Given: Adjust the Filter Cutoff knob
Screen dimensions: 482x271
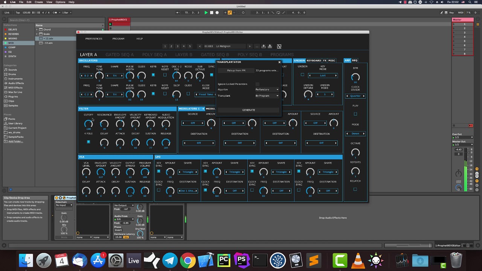Looking at the screenshot, I should pyautogui.click(x=88, y=123).
